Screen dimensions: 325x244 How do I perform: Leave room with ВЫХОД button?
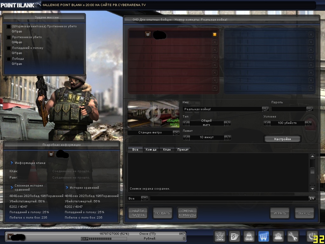pos(304,213)
